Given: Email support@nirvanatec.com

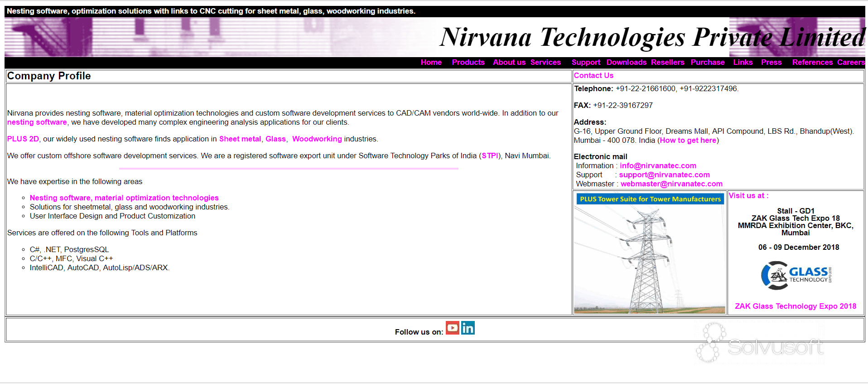Looking at the screenshot, I should click(665, 175).
